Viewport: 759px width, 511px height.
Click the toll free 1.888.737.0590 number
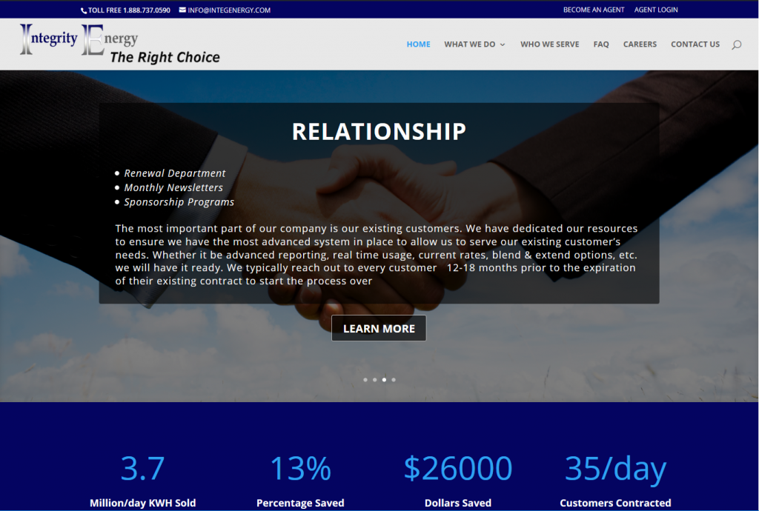129,10
